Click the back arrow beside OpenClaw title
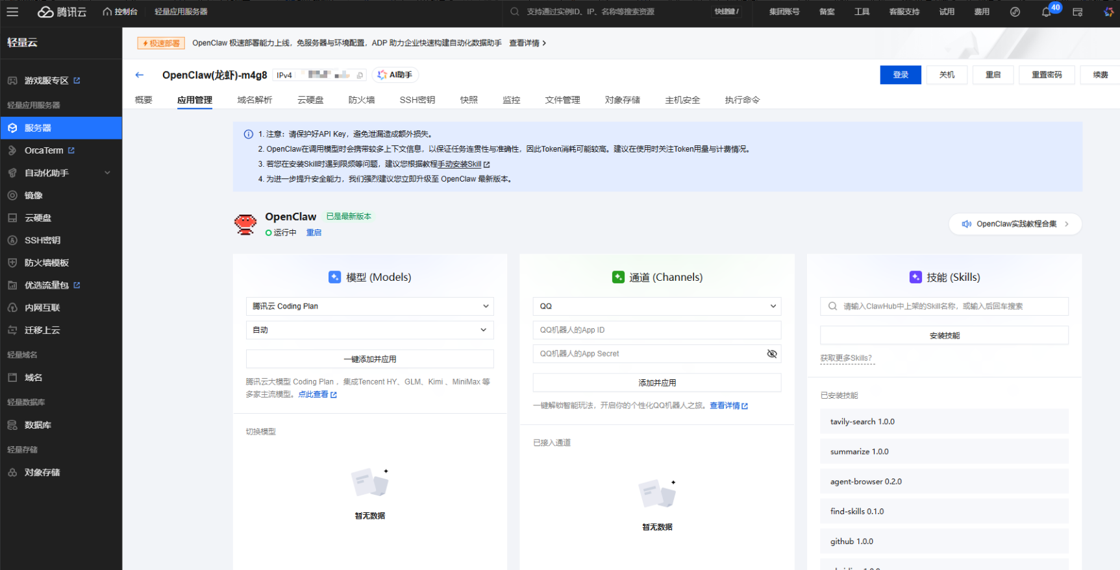 (x=139, y=75)
